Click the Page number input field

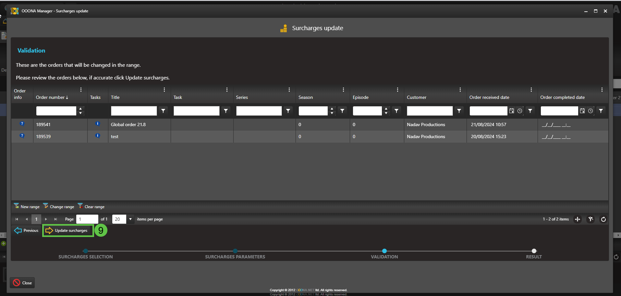click(87, 219)
